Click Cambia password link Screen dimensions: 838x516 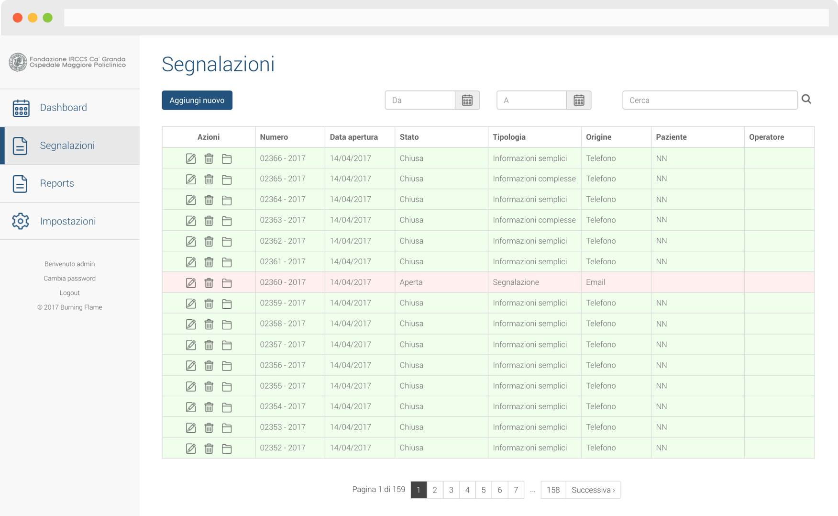[x=70, y=278]
